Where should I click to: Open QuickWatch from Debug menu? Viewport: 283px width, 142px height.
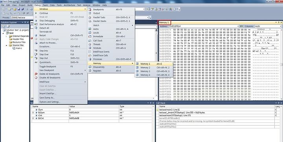pos(61,62)
